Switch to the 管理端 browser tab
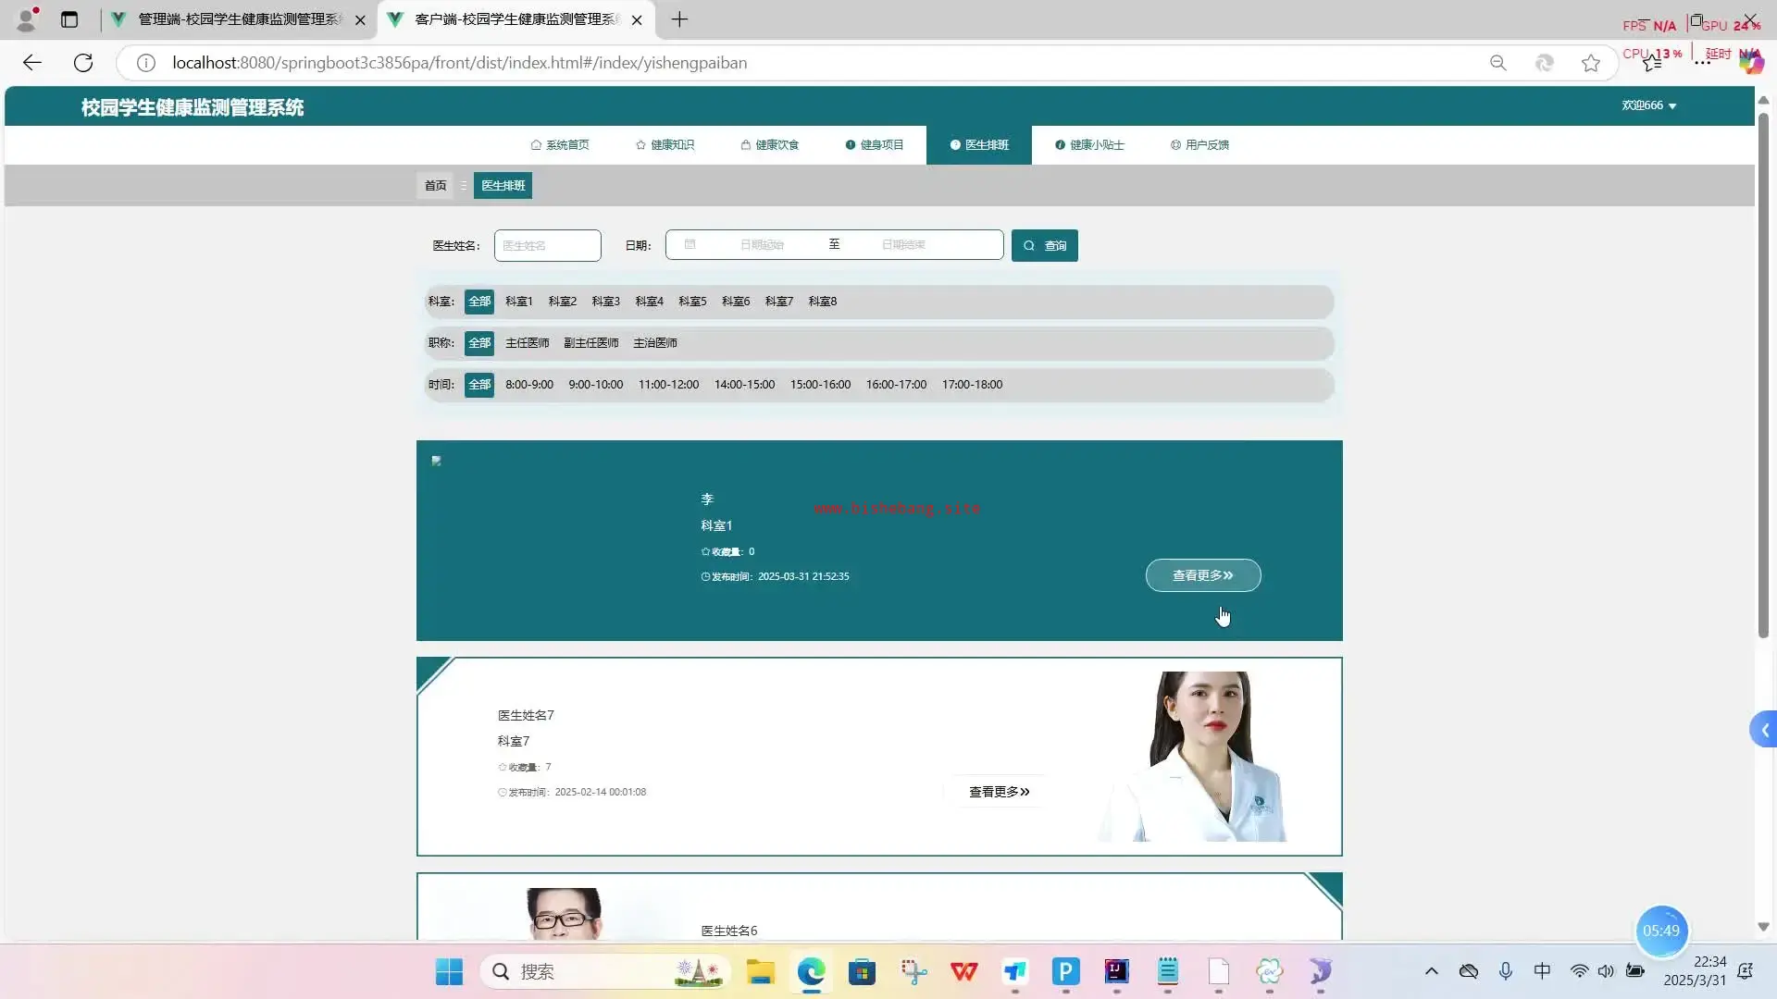This screenshot has height=999, width=1777. coord(239,19)
